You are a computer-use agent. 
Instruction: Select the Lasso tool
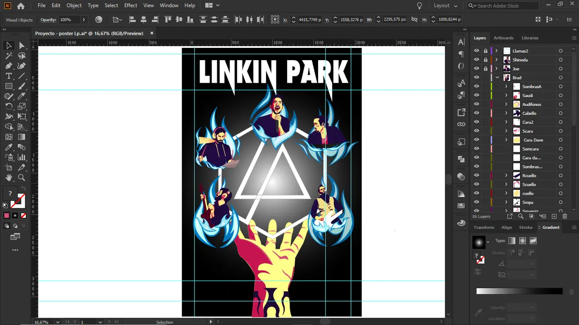click(22, 56)
